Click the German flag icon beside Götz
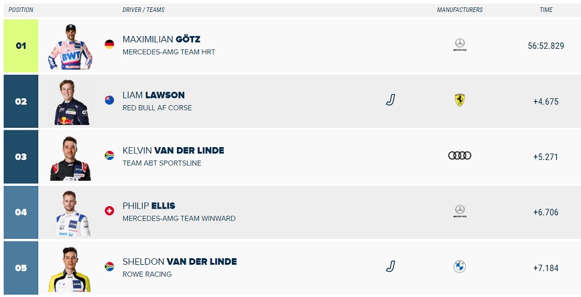The width and height of the screenshot is (581, 297). 109,44
